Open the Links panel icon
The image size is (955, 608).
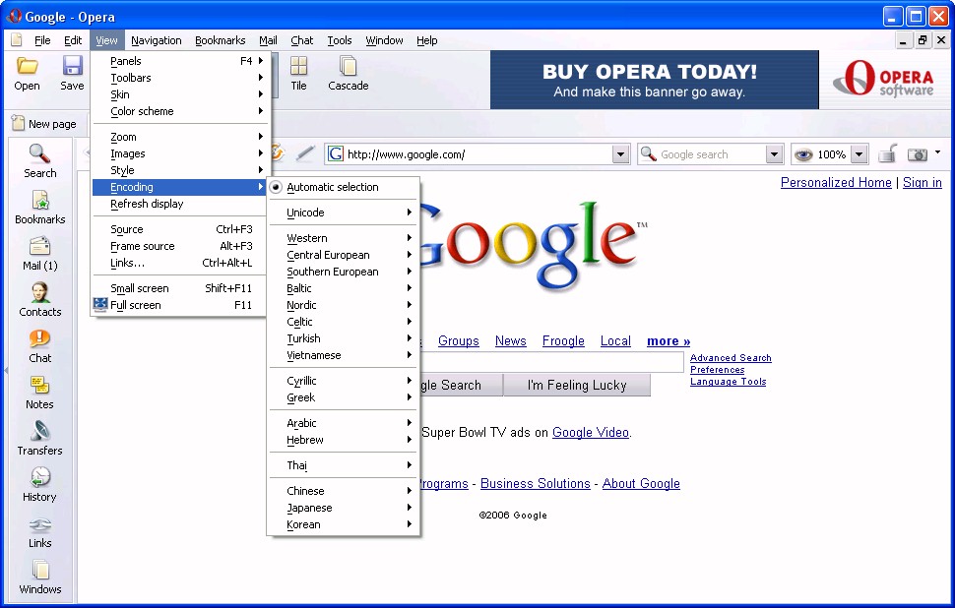pos(39,524)
